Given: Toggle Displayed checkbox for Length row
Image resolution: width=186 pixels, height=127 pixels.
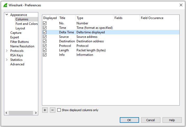Looking at the screenshot, I should [45, 50].
